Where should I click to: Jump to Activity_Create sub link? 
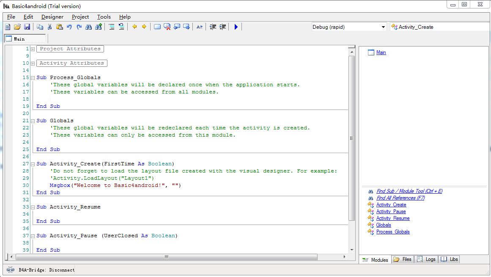tap(391, 205)
